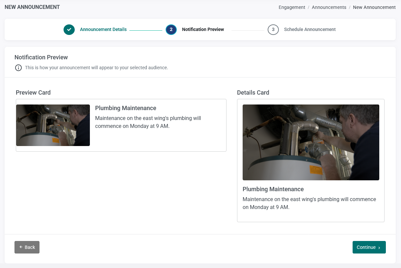Screen dimensions: 401x268
Task: Go to Schedule Announcement step
Action: coord(310,29)
